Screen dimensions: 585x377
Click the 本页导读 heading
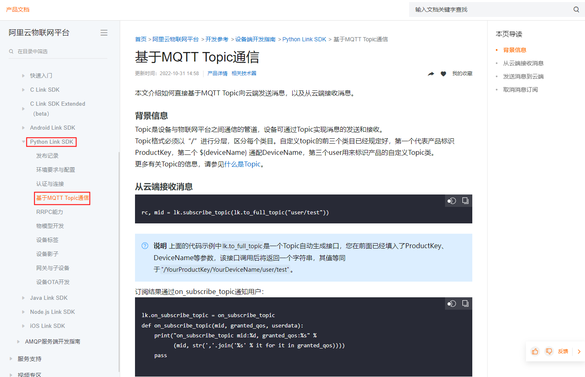coord(509,34)
